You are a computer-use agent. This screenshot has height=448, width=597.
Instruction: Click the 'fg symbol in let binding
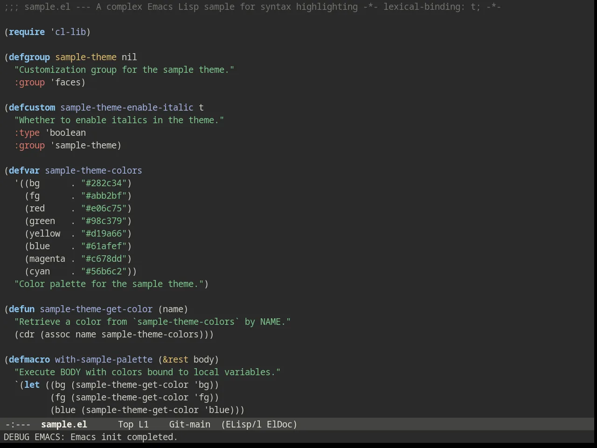pyautogui.click(x=201, y=397)
